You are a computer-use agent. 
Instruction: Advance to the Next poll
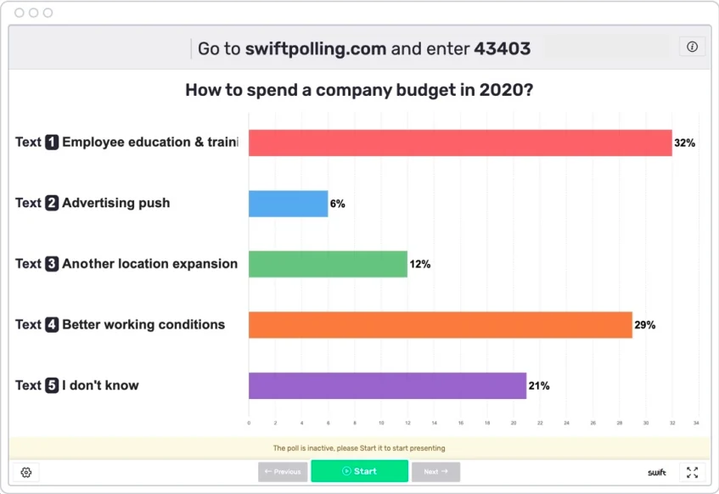tap(435, 472)
